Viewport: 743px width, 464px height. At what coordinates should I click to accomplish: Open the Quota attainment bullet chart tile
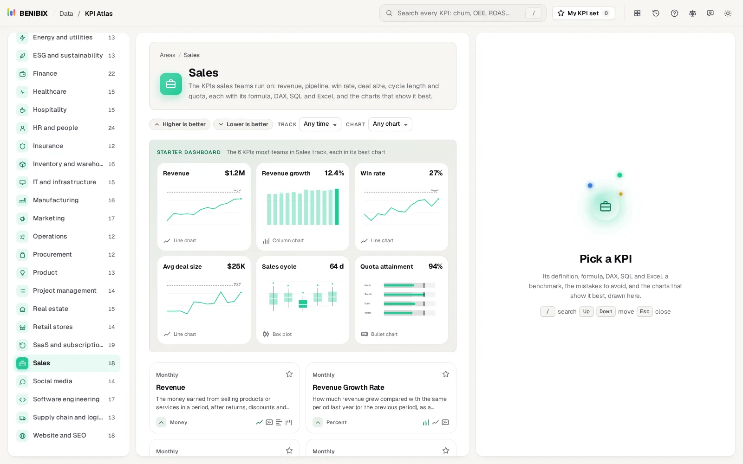coord(401,300)
